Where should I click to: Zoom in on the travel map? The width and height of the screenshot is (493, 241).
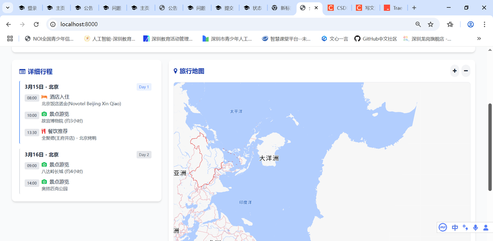(x=454, y=71)
